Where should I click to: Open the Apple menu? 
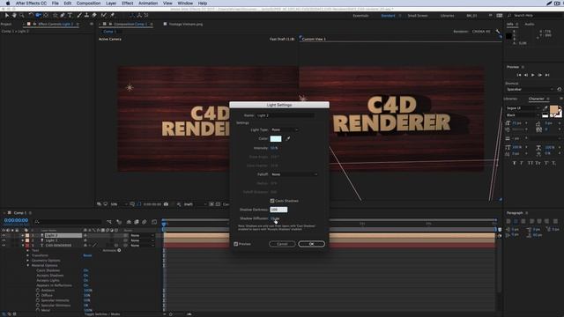[8, 4]
